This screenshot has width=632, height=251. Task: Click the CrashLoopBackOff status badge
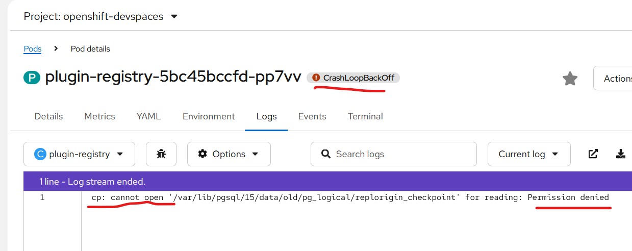point(353,78)
